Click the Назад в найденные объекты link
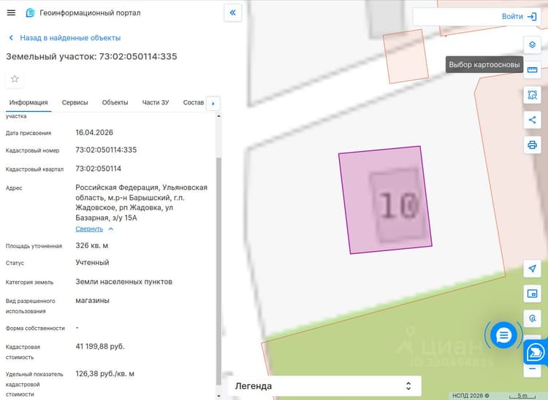548x400 pixels. click(x=70, y=38)
